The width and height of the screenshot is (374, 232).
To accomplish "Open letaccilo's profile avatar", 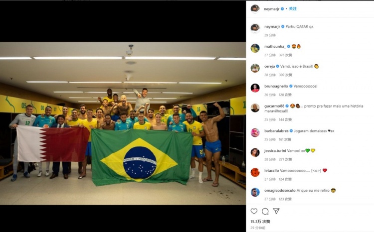I will [255, 172].
